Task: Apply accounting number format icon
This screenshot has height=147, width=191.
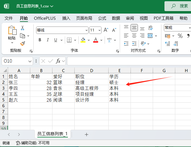Action: point(168,36)
